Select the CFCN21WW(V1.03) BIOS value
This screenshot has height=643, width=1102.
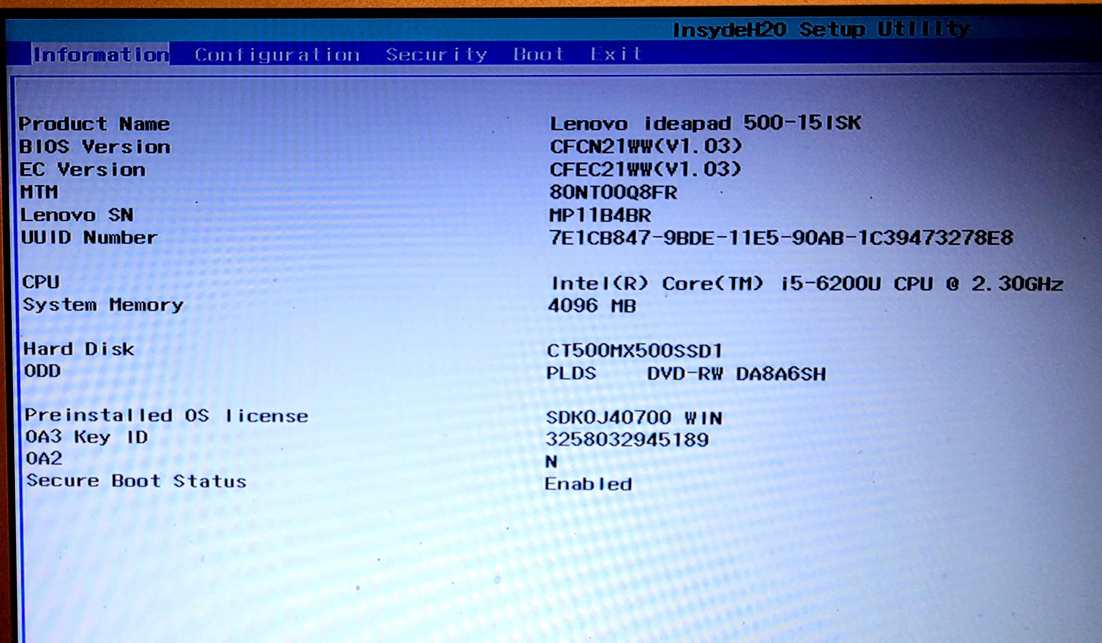coord(645,146)
